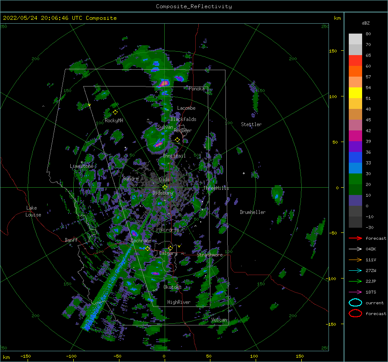The image size is (388, 362).
Task: Select the light gray top swatch in scale
Action: click(x=355, y=39)
